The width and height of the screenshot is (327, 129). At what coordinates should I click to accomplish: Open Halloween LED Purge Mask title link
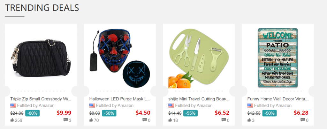point(120,99)
